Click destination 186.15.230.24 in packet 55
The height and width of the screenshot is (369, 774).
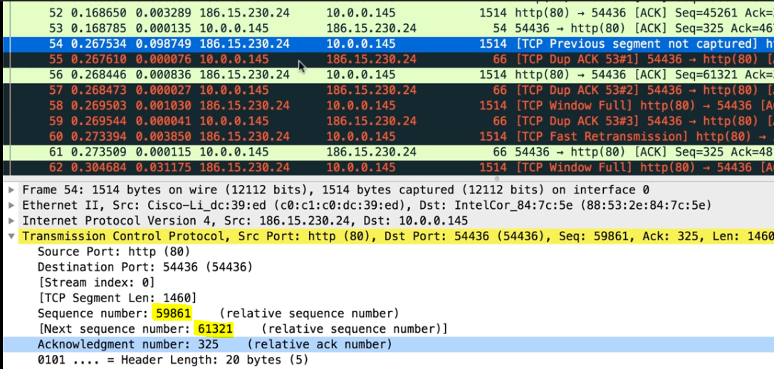click(x=371, y=60)
